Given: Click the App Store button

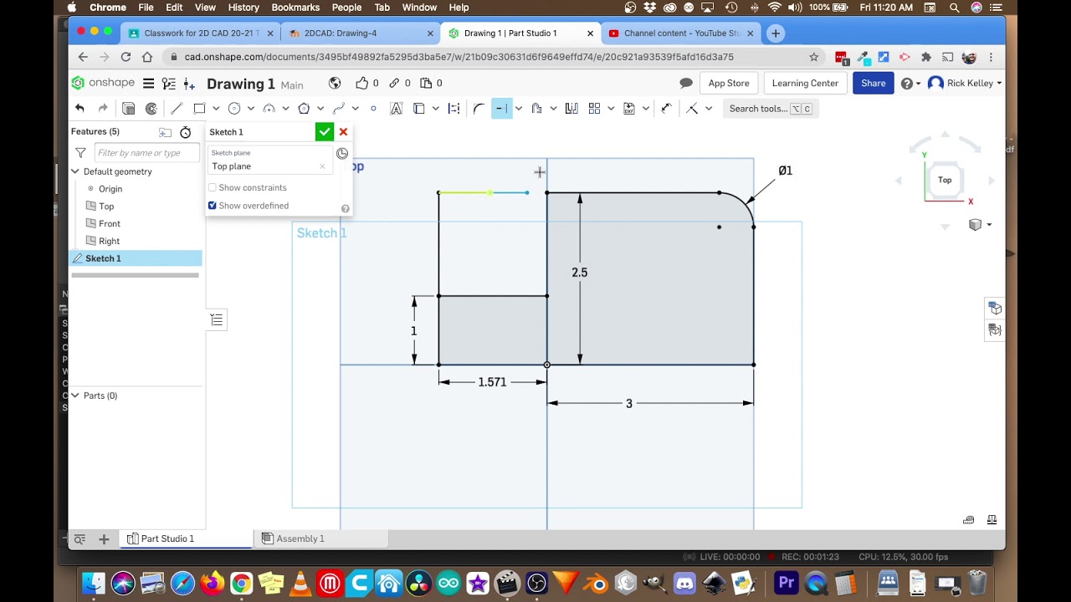Looking at the screenshot, I should click(x=729, y=83).
